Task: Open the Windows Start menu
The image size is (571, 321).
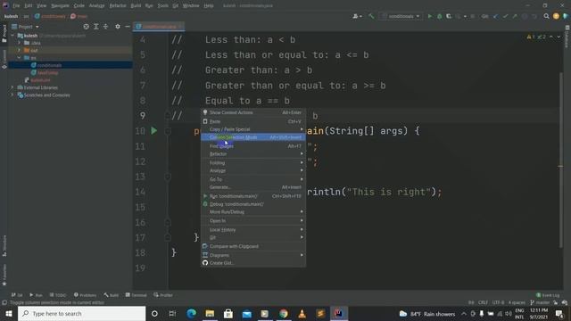Action: click(x=9, y=313)
